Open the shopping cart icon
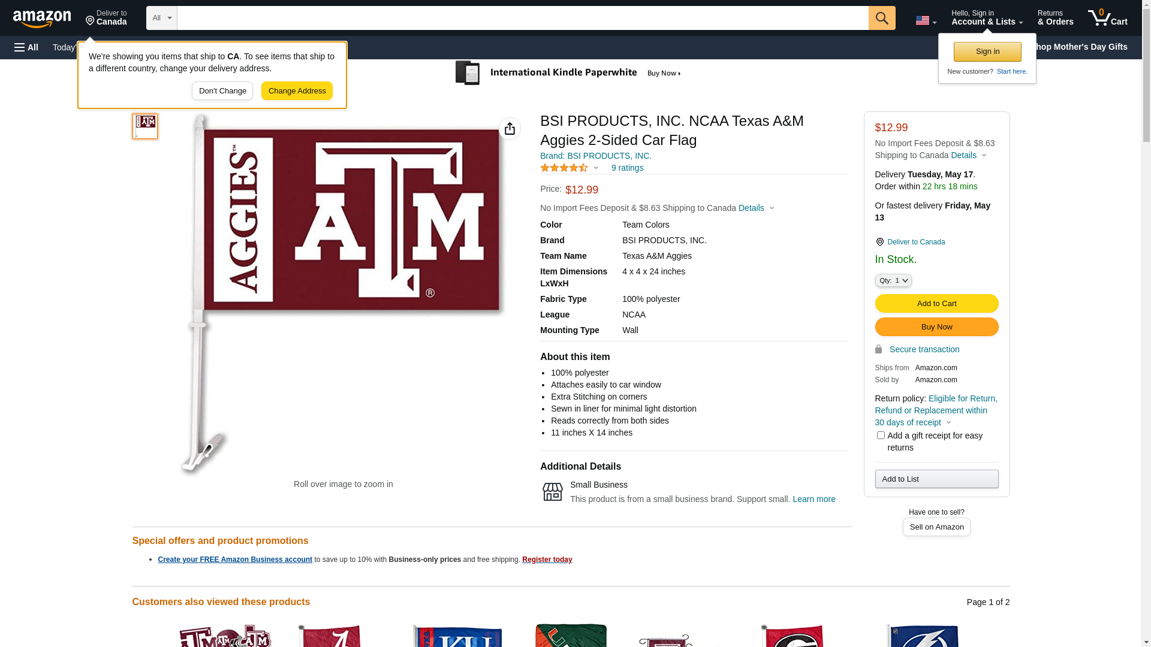 tap(1107, 17)
